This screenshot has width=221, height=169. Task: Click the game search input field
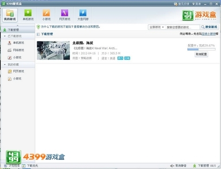183,27
